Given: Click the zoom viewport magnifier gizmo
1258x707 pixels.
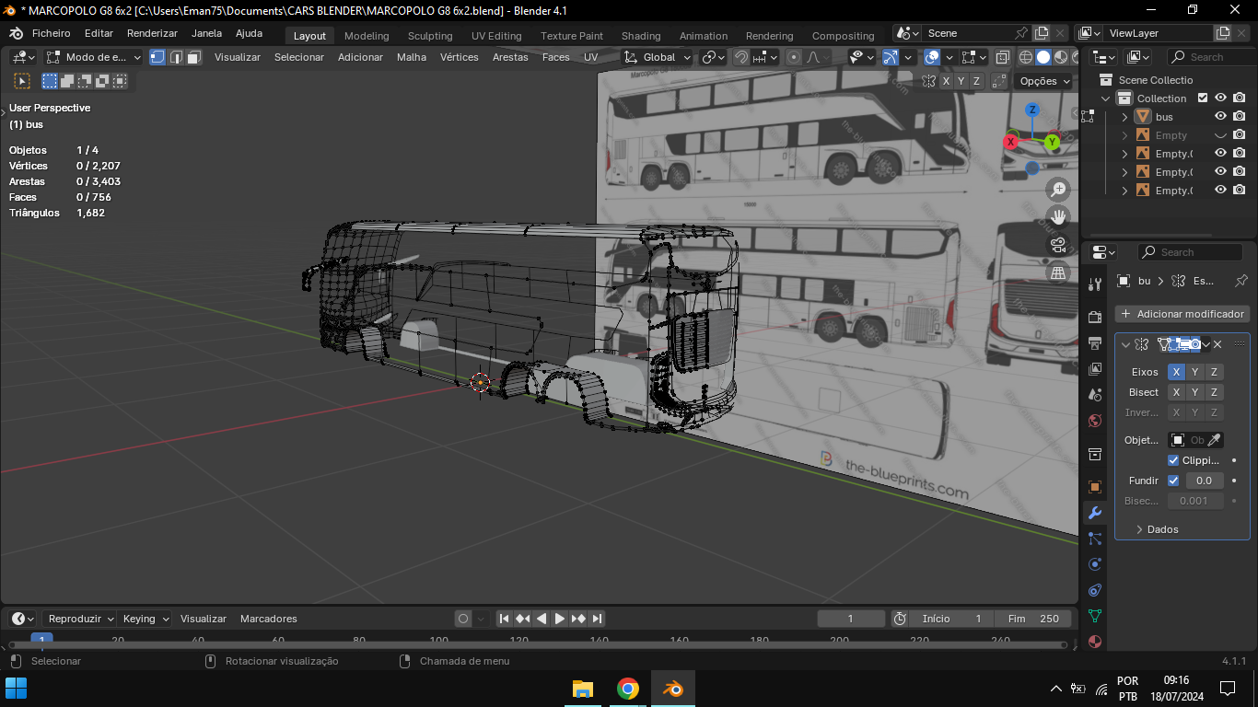Looking at the screenshot, I should click(x=1059, y=189).
